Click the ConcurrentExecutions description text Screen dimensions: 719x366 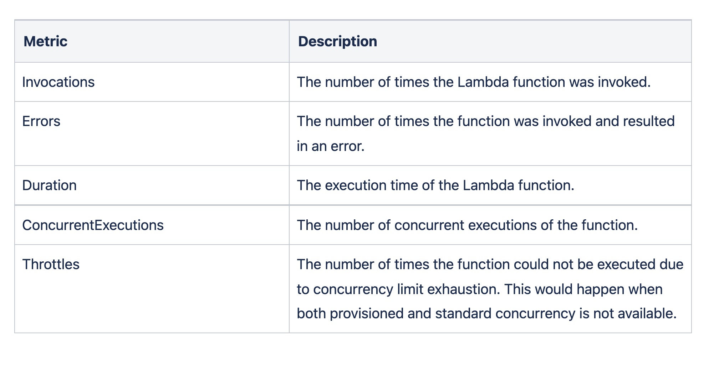point(467,225)
